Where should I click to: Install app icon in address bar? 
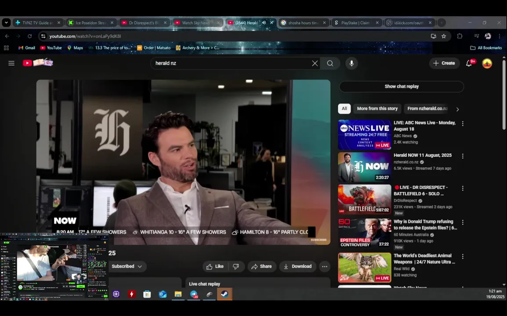coord(433,36)
